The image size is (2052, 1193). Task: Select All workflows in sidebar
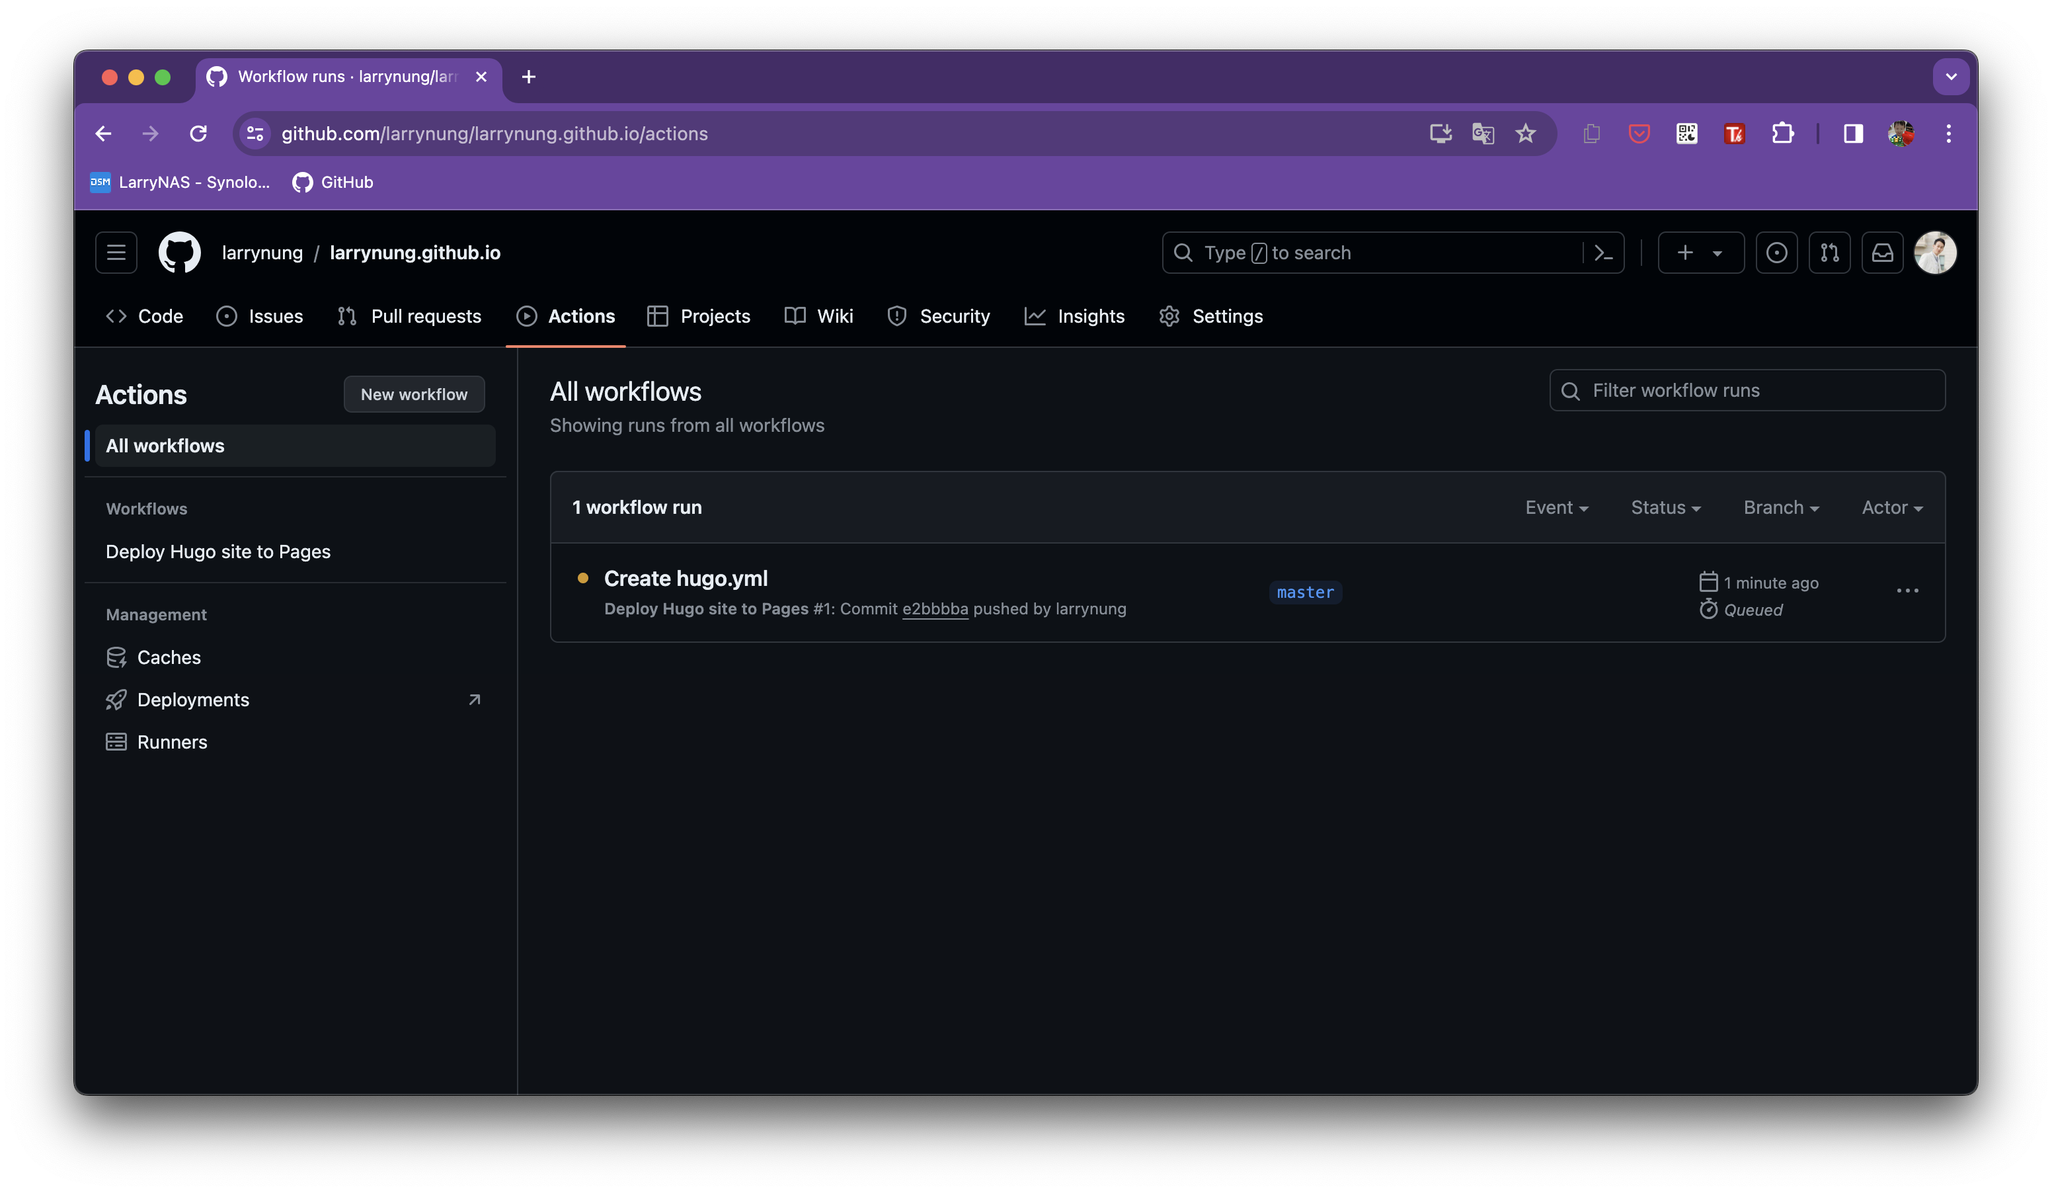pyautogui.click(x=295, y=446)
